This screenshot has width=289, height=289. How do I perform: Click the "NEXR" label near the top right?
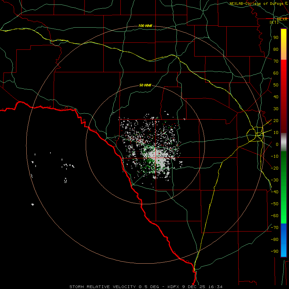coord(282,19)
